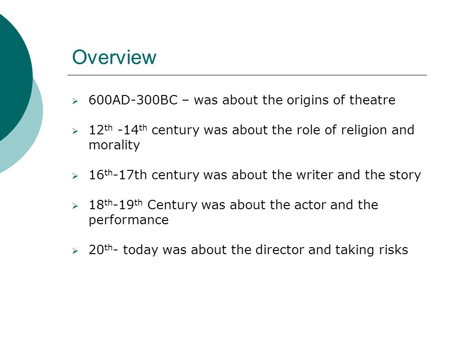Click the phrase 'director and taking risks'
Screen dimensions: 449x337
(332, 249)
